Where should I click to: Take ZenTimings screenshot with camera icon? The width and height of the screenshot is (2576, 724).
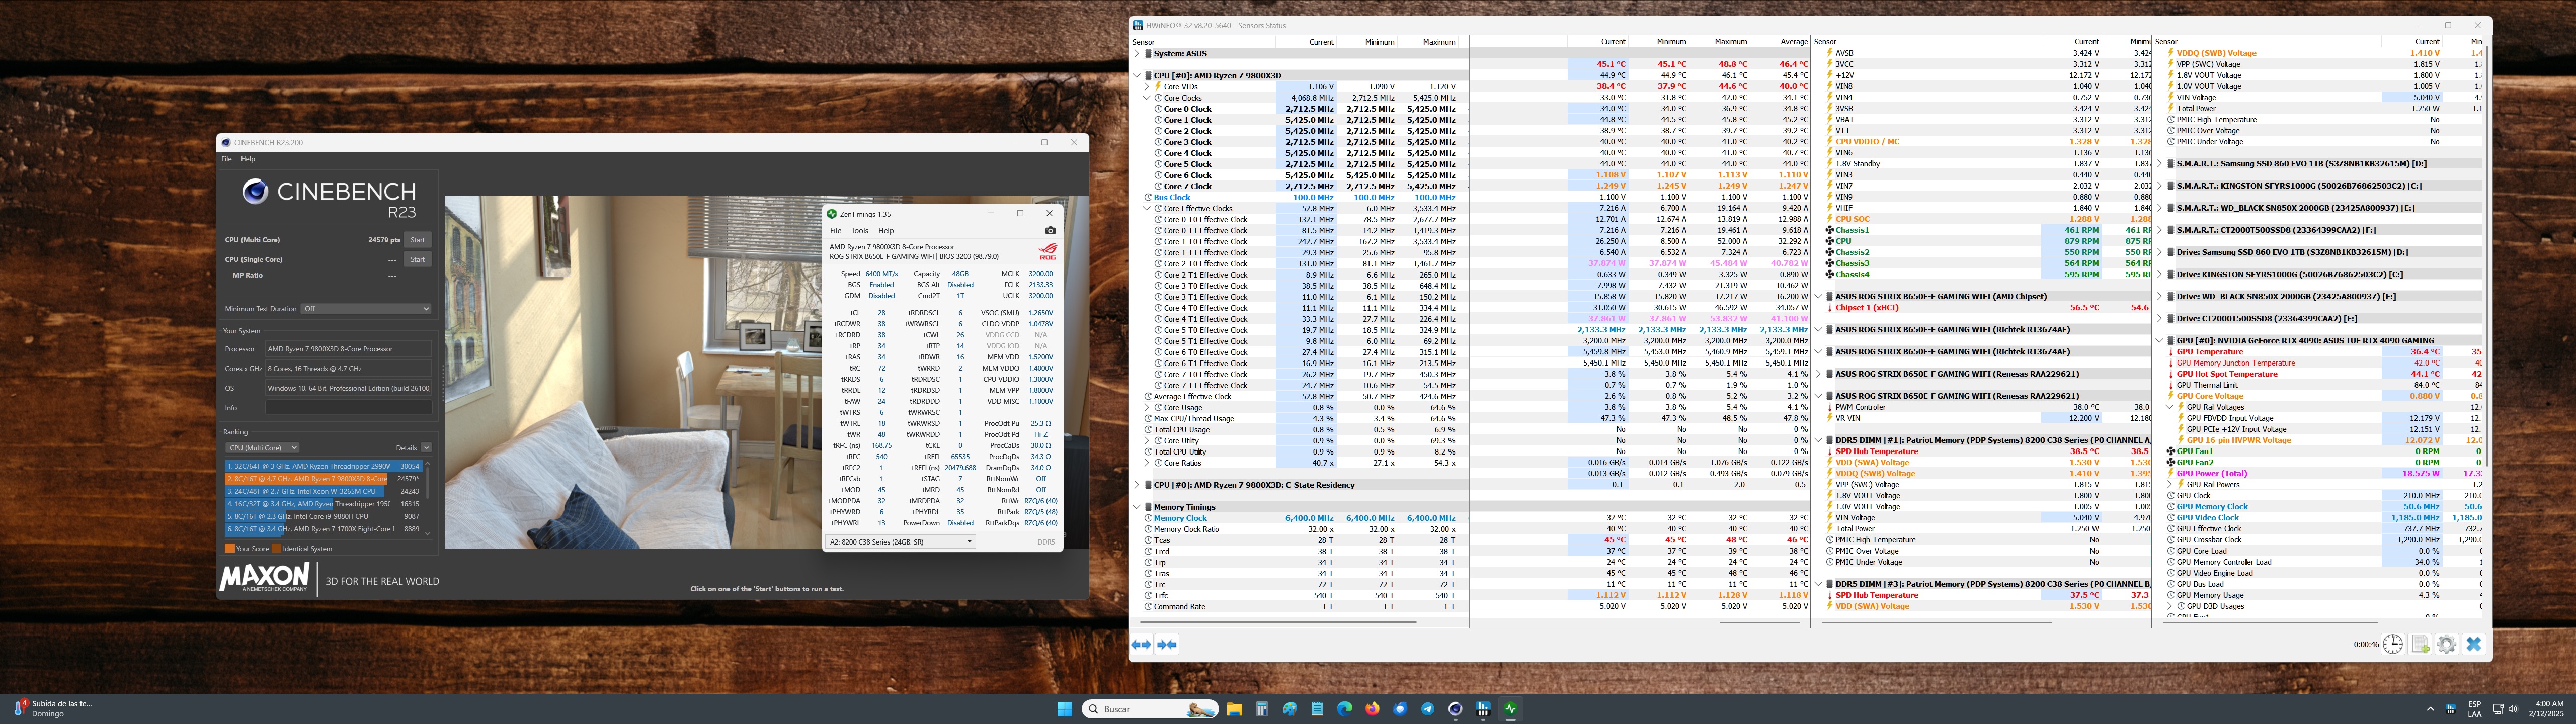click(1050, 231)
